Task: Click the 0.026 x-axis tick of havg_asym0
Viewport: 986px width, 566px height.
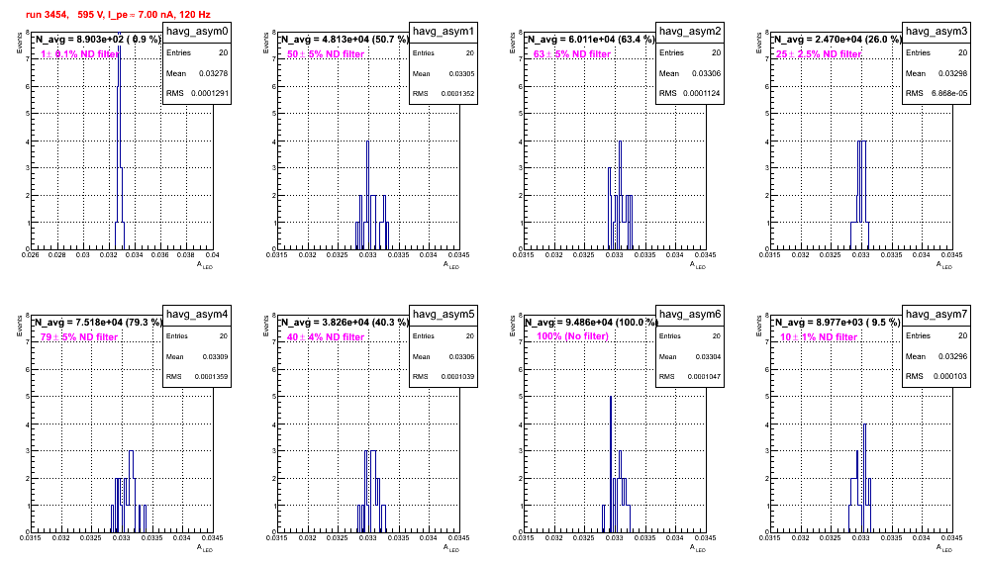Action: click(x=30, y=254)
